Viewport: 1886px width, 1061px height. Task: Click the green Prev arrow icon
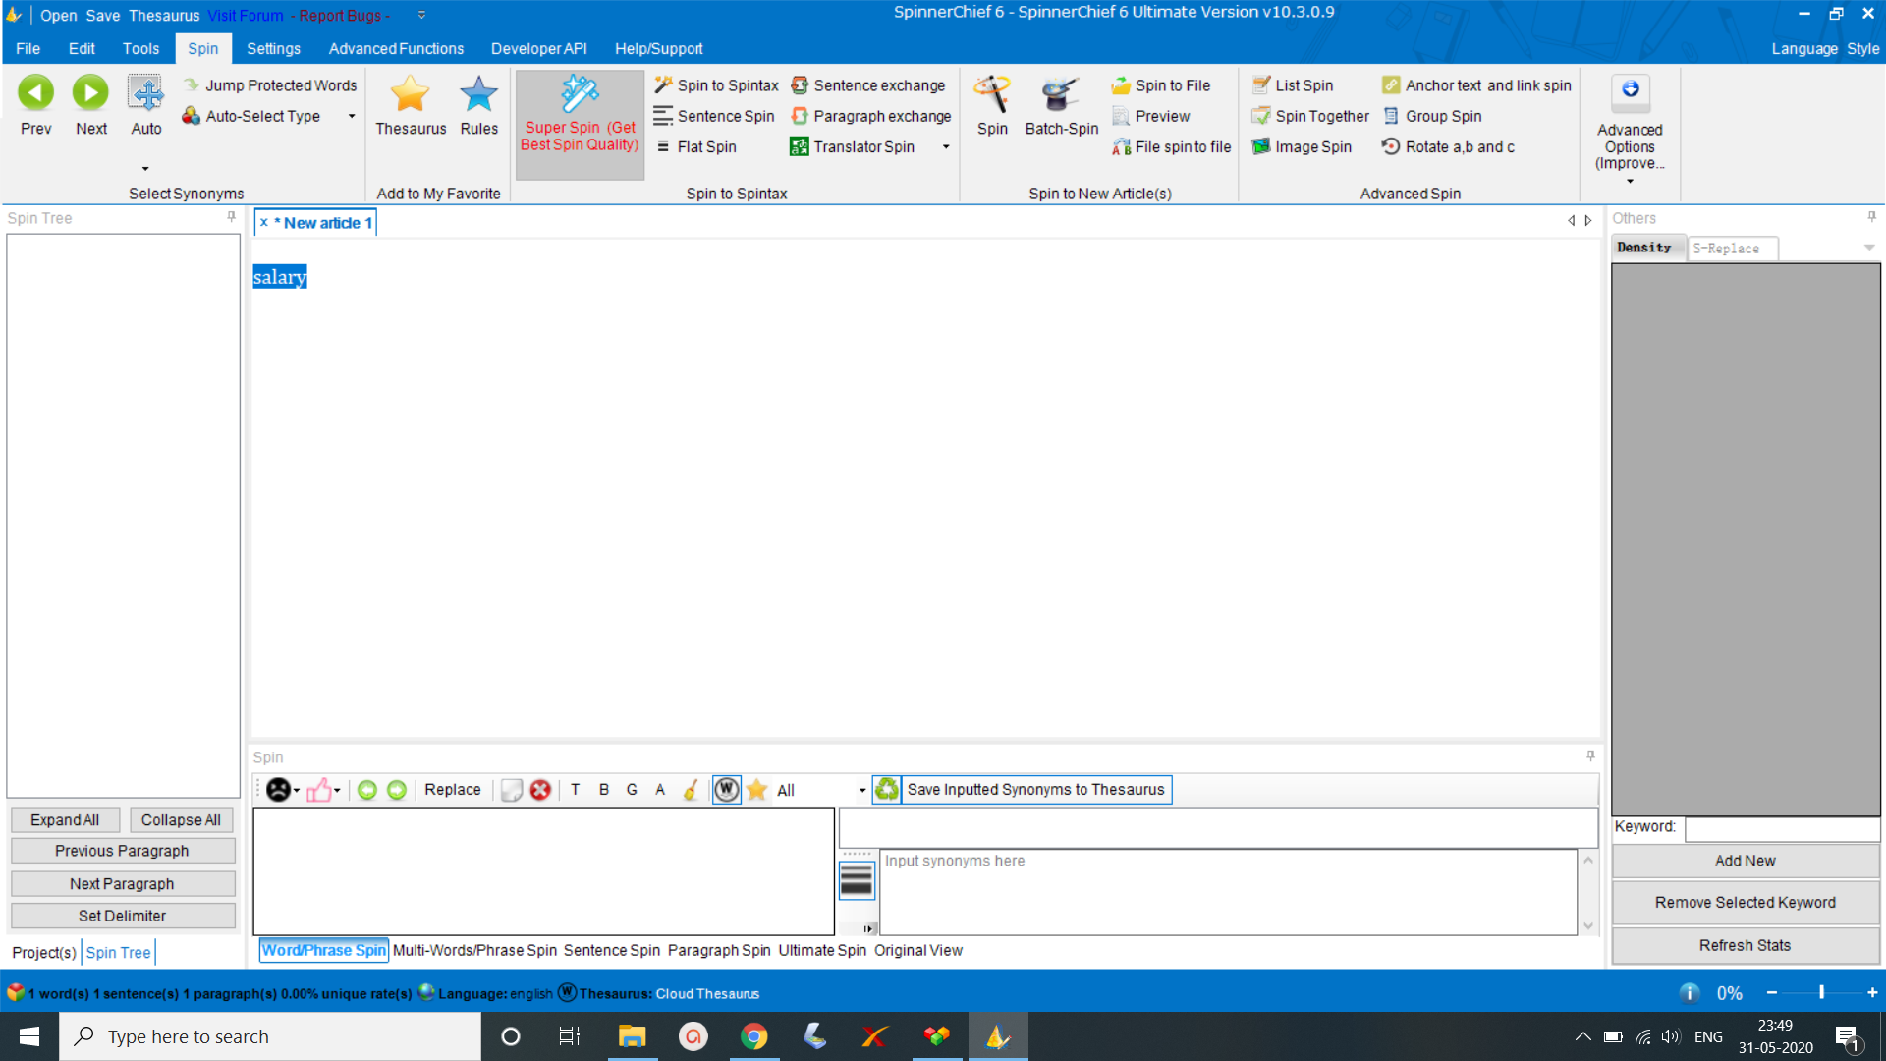click(x=35, y=92)
